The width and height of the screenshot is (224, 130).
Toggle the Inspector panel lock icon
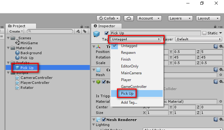pyautogui.click(x=215, y=26)
